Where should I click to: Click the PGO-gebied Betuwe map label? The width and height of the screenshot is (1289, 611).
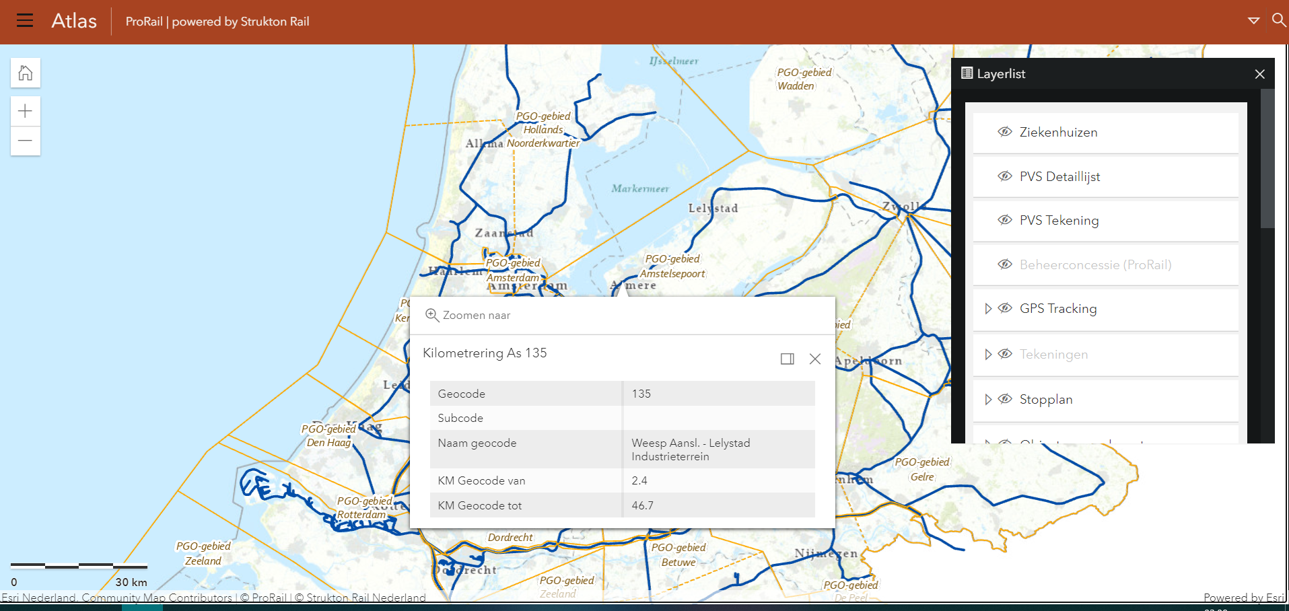click(678, 555)
